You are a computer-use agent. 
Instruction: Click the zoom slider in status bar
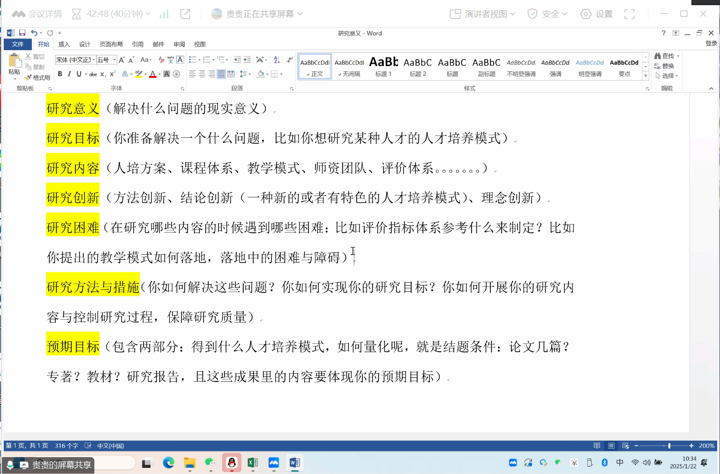point(669,446)
